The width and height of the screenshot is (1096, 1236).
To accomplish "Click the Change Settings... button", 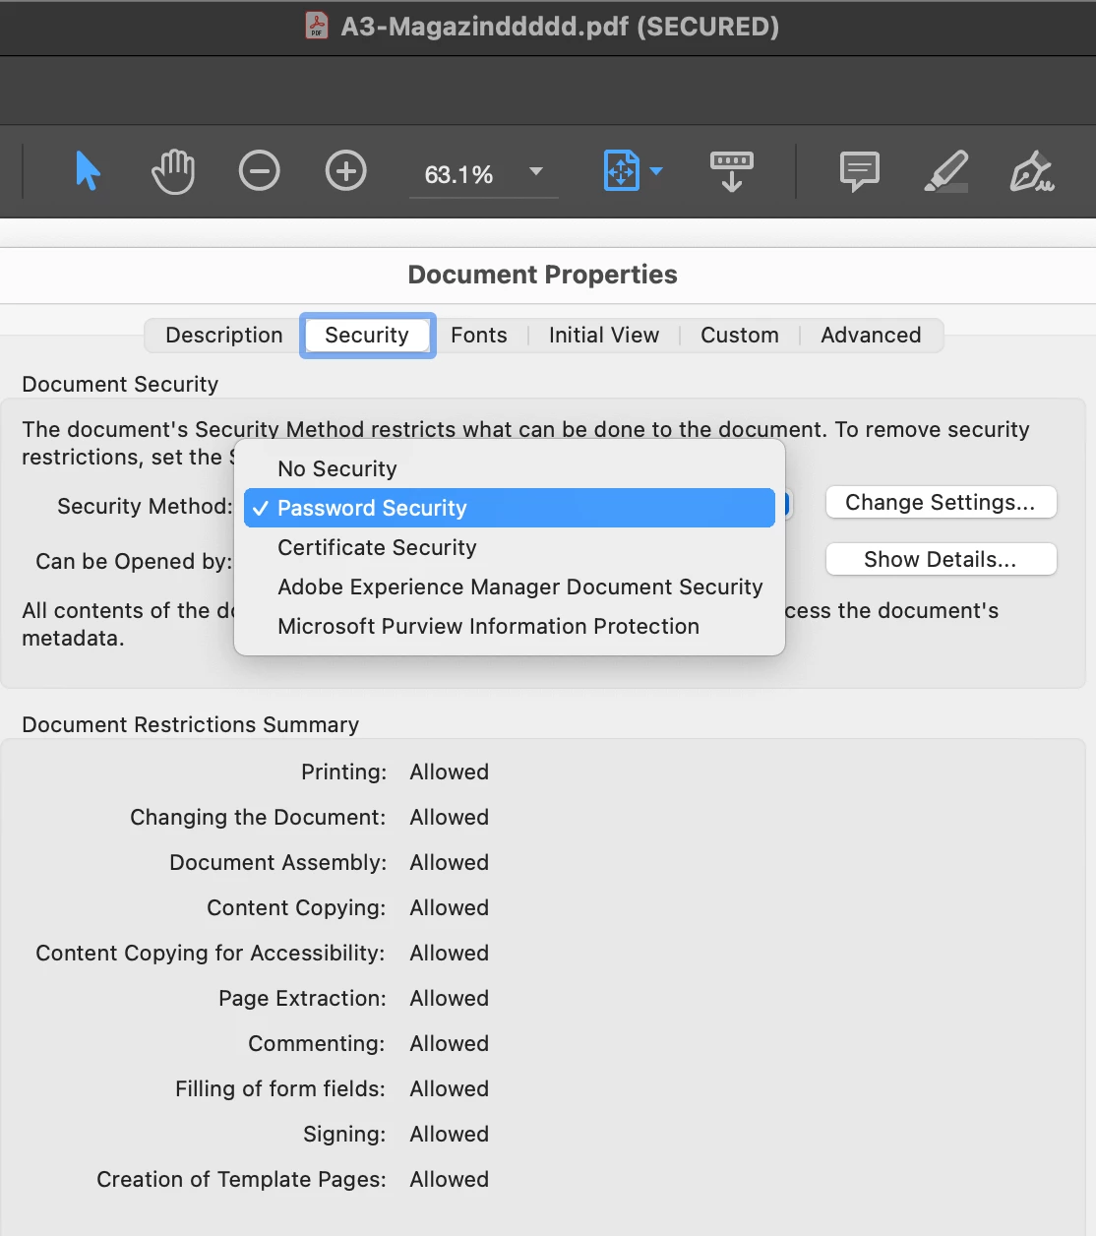I will (942, 502).
